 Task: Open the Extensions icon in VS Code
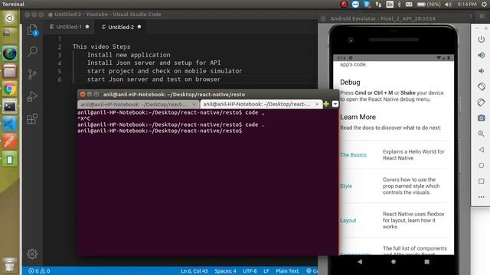pos(32,119)
